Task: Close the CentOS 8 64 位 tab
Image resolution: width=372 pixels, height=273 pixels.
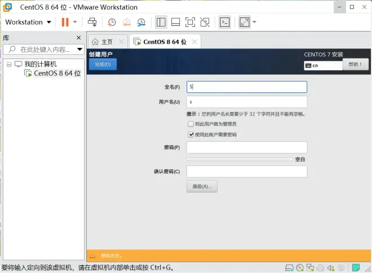Action: coord(194,42)
